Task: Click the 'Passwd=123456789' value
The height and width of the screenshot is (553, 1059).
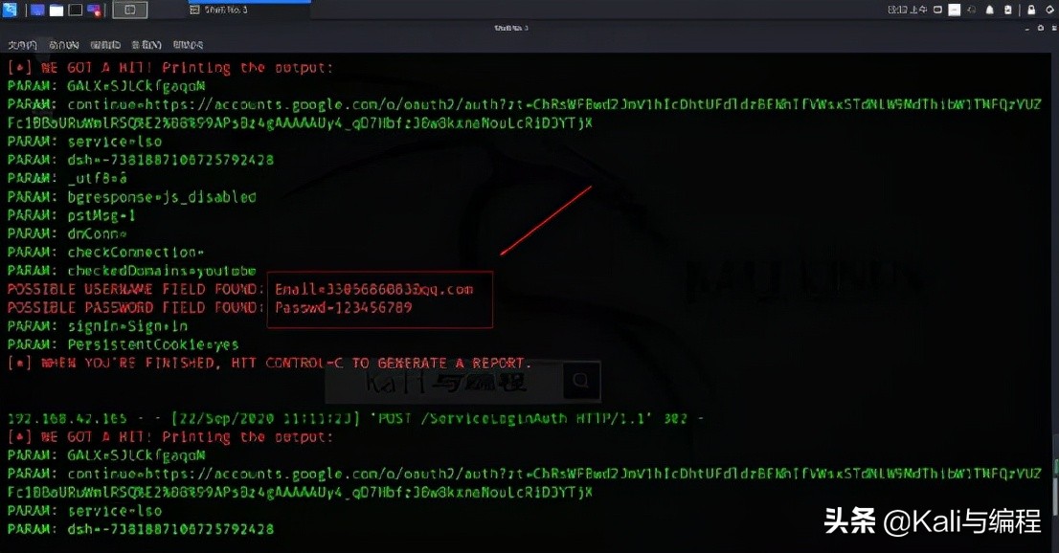Action: tap(343, 308)
